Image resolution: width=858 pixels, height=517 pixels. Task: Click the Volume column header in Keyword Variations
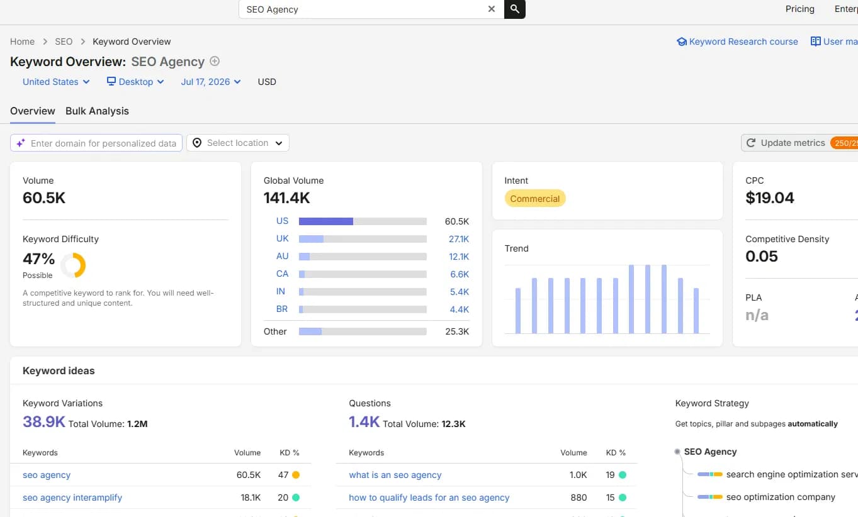(247, 453)
